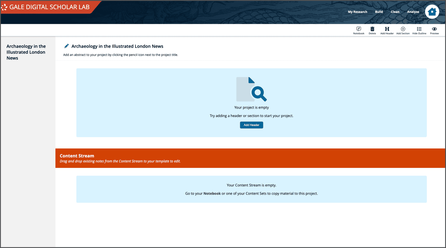Click the Add Section plus icon
The image size is (446, 248).
403,30
